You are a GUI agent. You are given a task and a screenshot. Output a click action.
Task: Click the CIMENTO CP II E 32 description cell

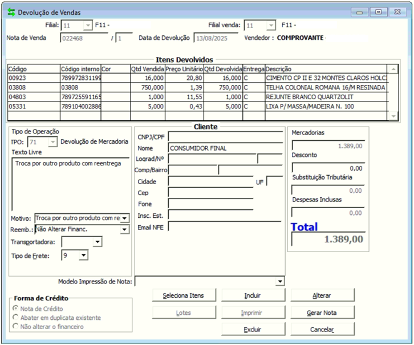pos(326,78)
